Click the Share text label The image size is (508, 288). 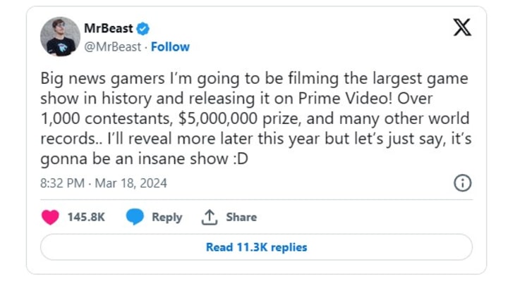click(241, 217)
